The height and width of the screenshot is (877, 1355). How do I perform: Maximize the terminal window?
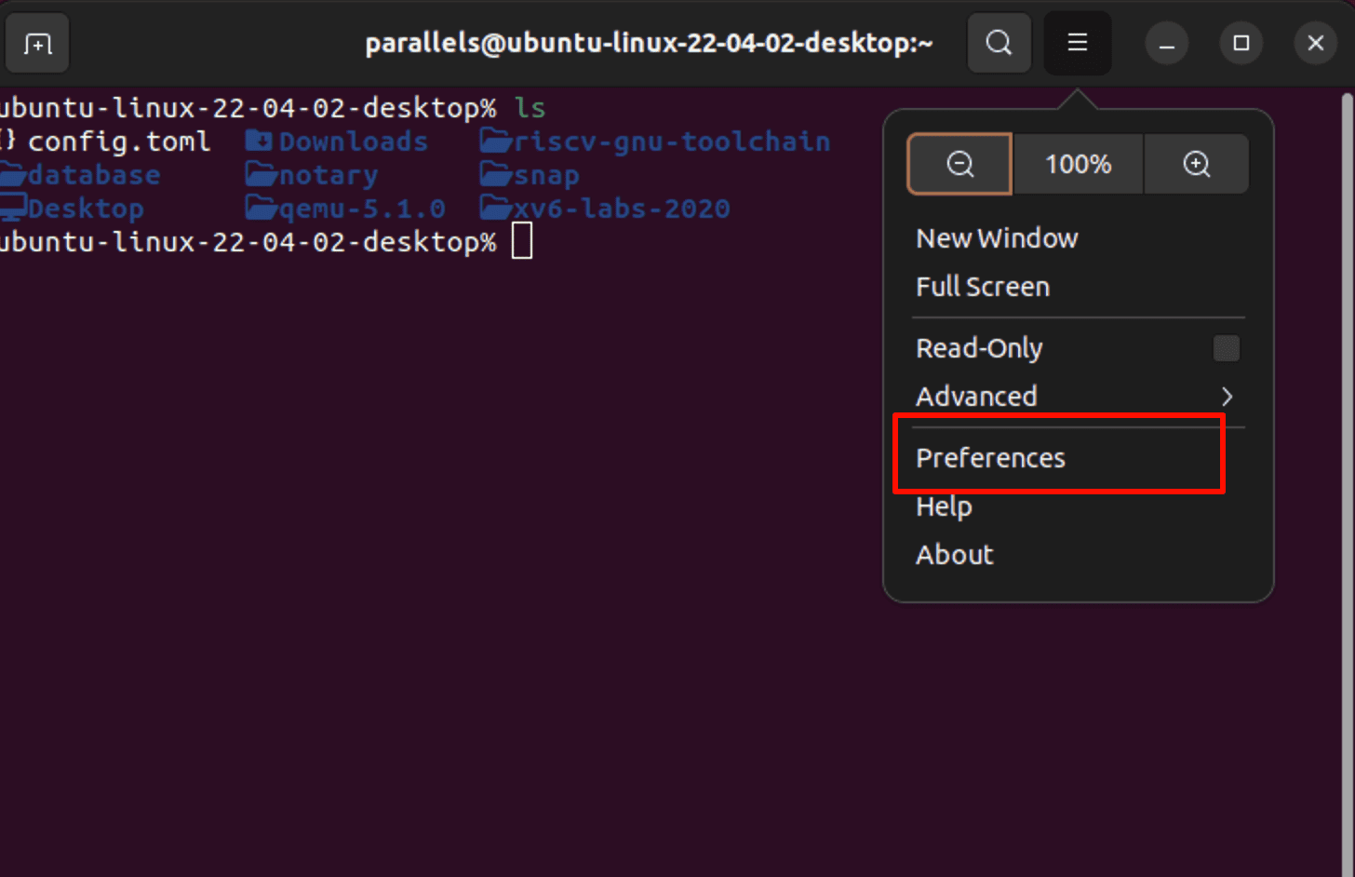(1241, 44)
